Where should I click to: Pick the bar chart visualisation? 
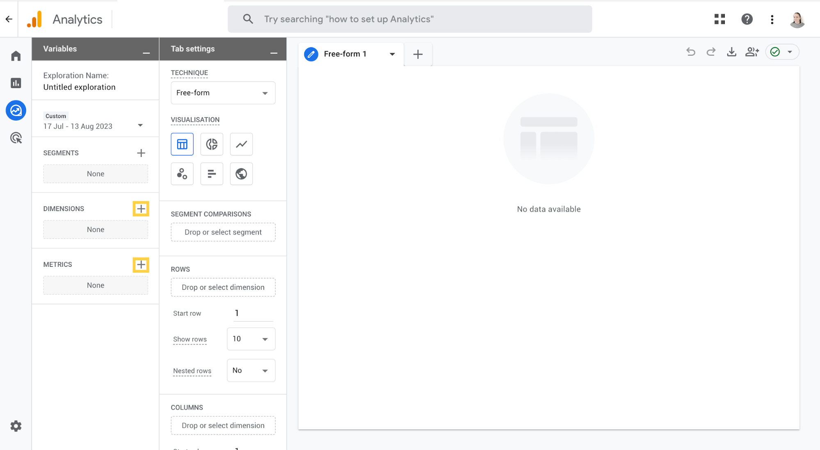[212, 174]
